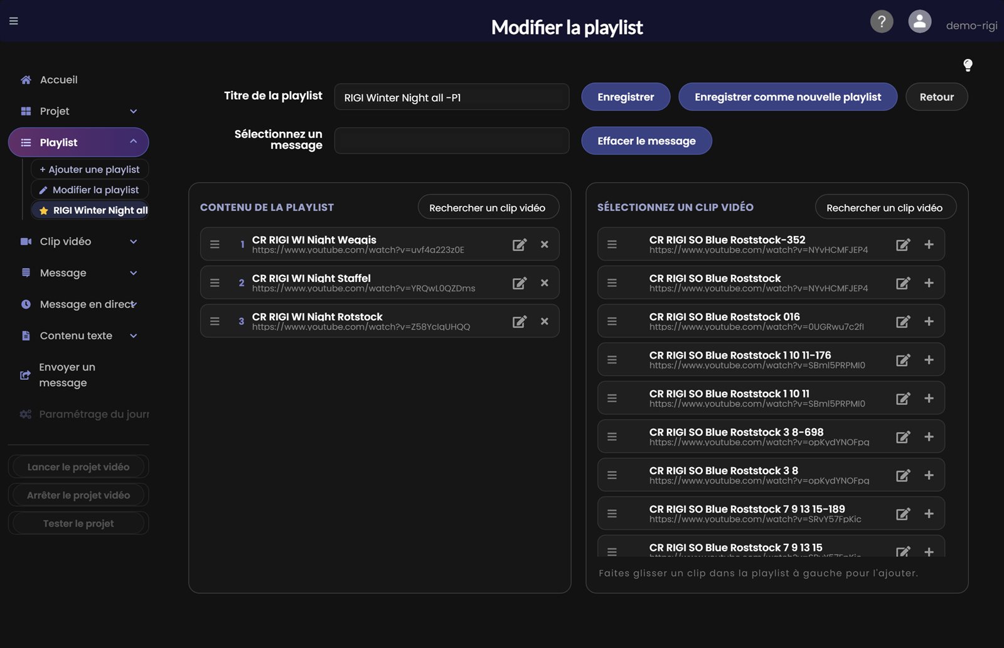This screenshot has height=648, width=1004.
Task: Add CR RIGI SO Blue Roststock 3 8-698
Action: tap(929, 437)
